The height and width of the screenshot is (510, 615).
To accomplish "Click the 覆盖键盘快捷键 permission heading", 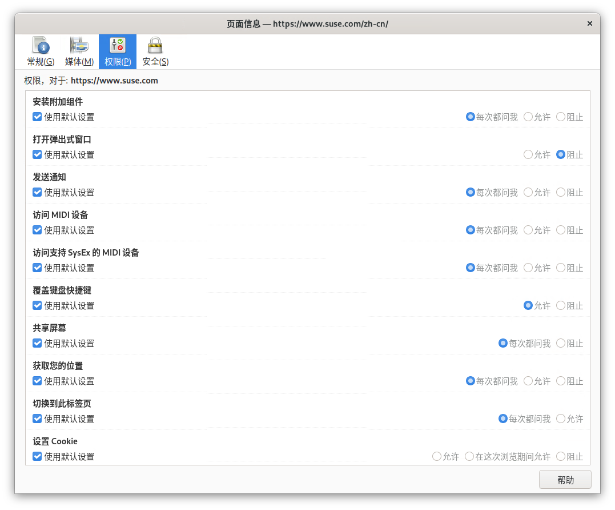I will pyautogui.click(x=62, y=290).
